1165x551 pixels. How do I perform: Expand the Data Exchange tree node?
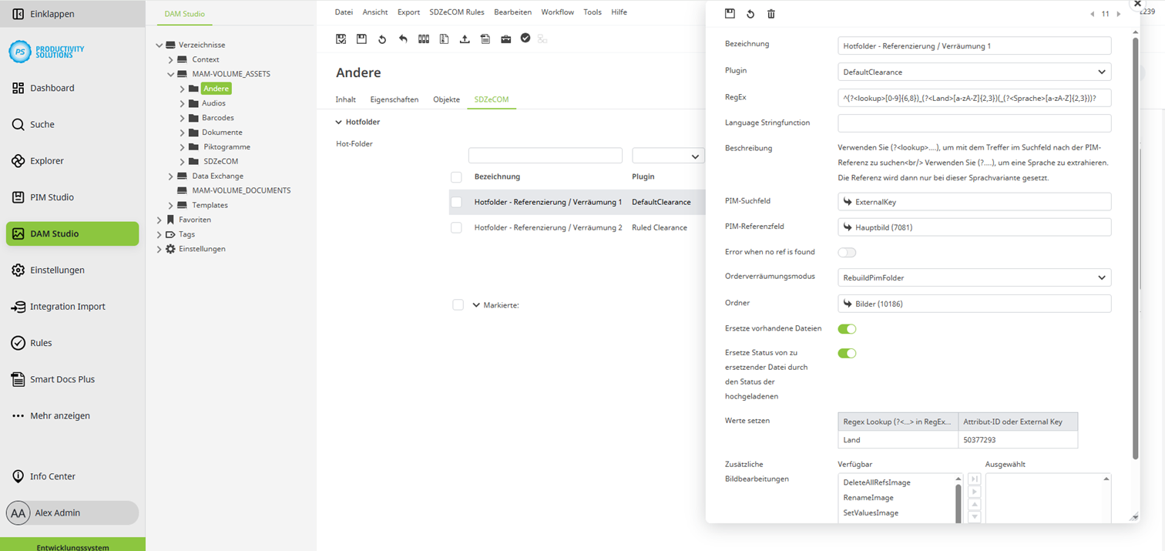coord(171,176)
